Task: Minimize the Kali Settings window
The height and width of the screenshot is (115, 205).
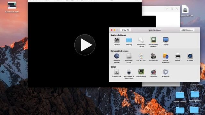Action: click(114, 30)
